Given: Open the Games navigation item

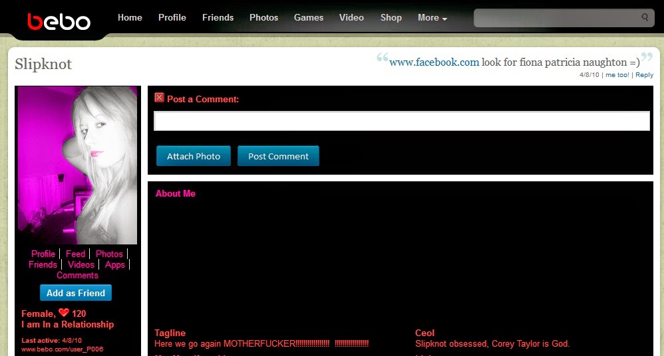Looking at the screenshot, I should [x=309, y=18].
